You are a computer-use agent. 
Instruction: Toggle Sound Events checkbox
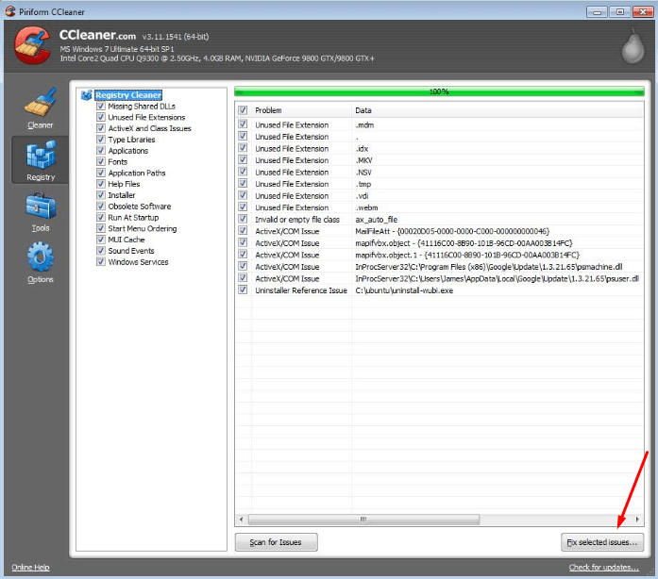[x=101, y=250]
